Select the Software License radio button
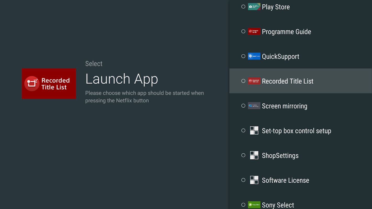This screenshot has height=209, width=372. pyautogui.click(x=243, y=180)
